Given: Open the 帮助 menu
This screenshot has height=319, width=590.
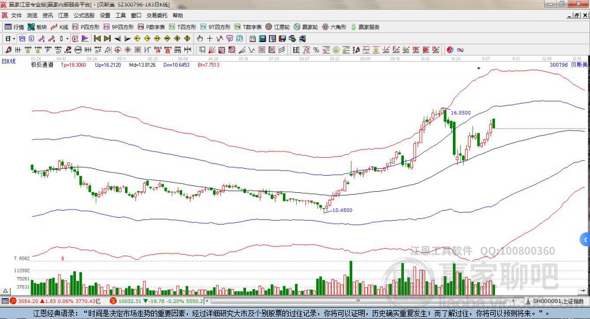Looking at the screenshot, I should 177,16.
